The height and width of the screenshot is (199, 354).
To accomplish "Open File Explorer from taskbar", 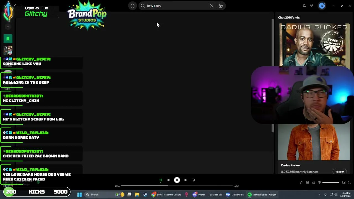I will tap(137, 195).
